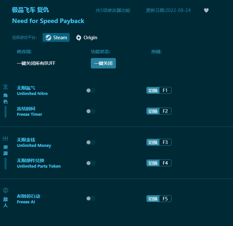Screen dimensions: 233x226
Task: Click the 切换 button for F1 hotkey
Action: point(153,90)
